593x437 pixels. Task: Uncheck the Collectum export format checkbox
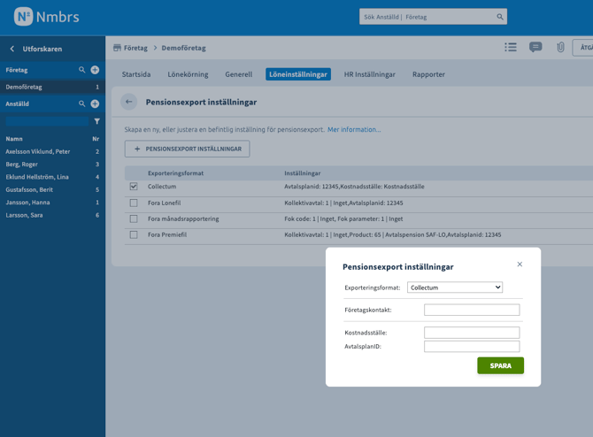(x=134, y=187)
